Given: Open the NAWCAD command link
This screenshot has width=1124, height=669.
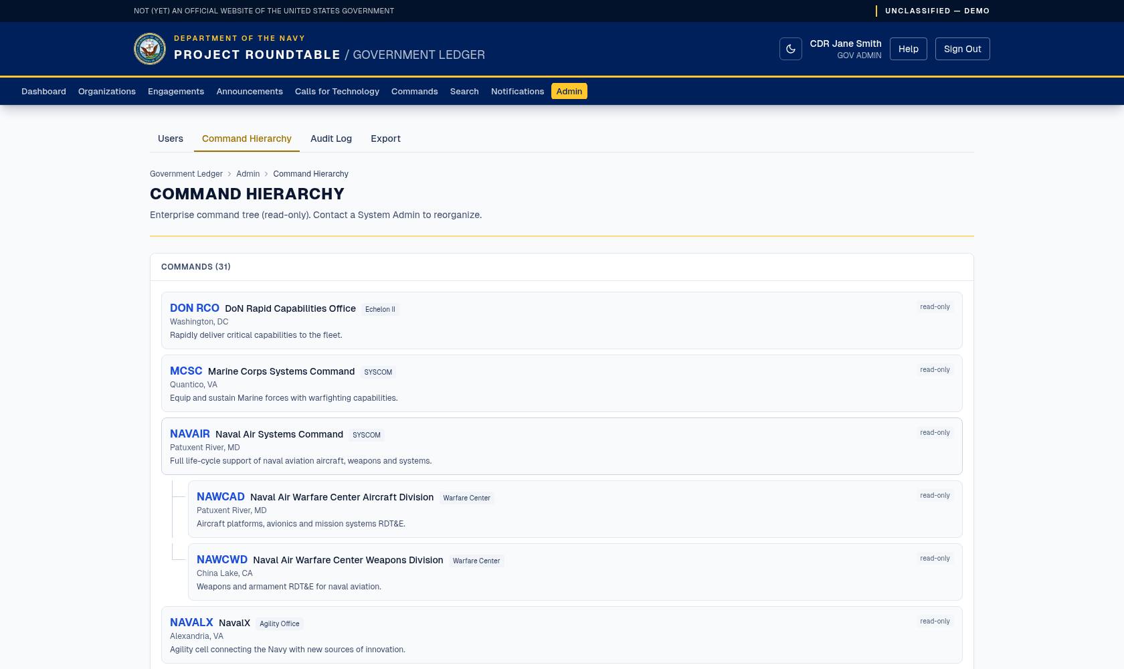Looking at the screenshot, I should (221, 496).
